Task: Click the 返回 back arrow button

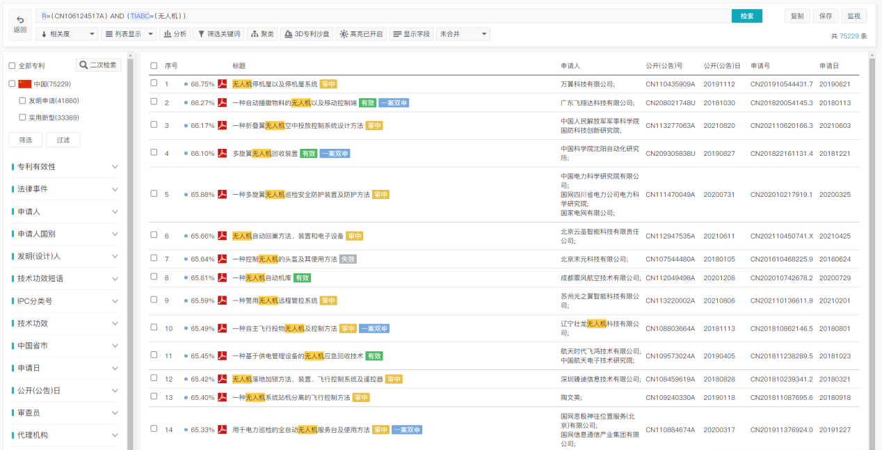Action: point(20,24)
